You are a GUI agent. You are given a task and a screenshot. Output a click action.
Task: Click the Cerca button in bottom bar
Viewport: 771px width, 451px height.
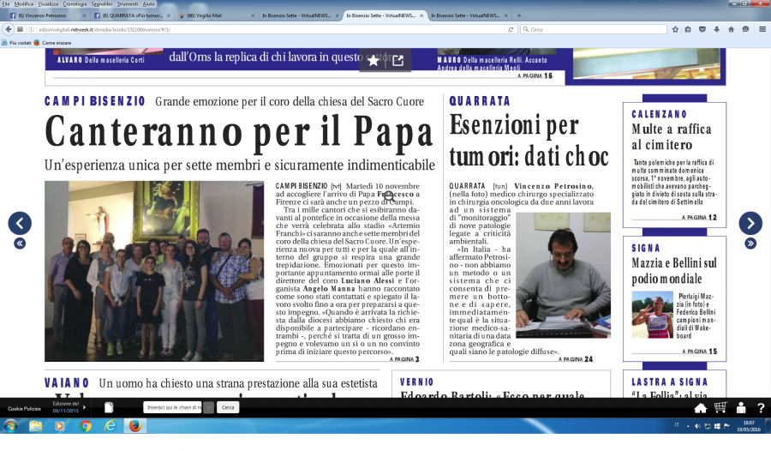click(228, 407)
